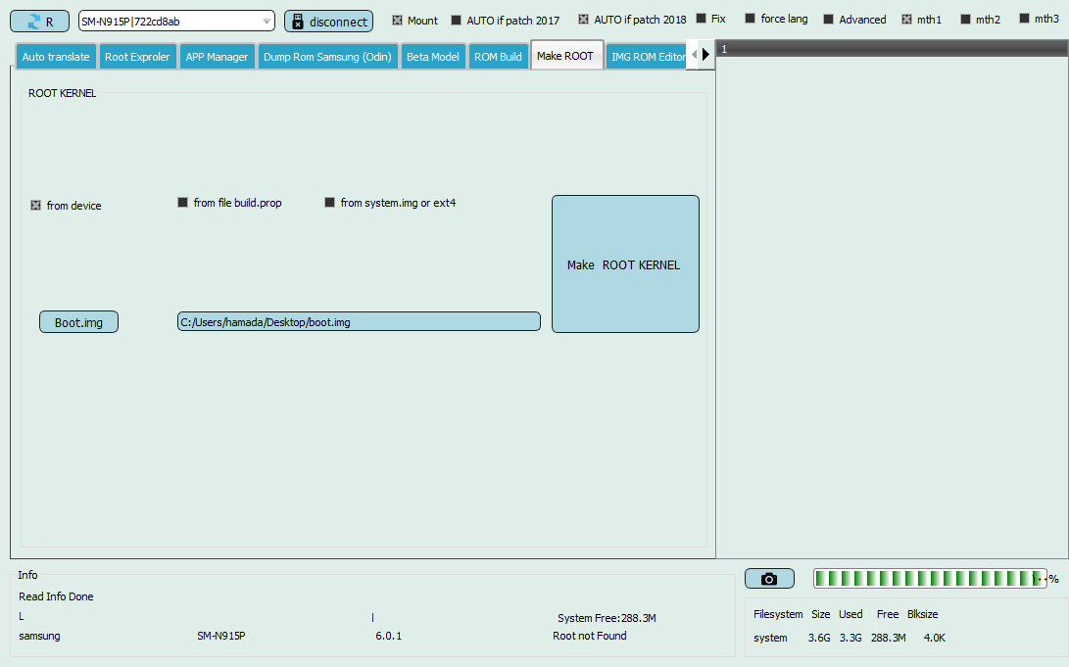1069x667 pixels.
Task: Click the 6.0.1 Android version text
Action: click(x=389, y=636)
